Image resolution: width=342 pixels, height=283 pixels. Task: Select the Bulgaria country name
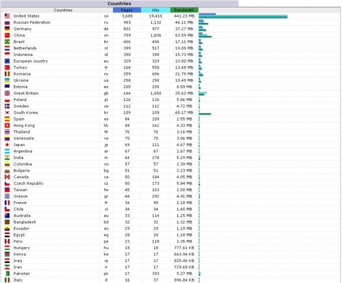(x=22, y=170)
